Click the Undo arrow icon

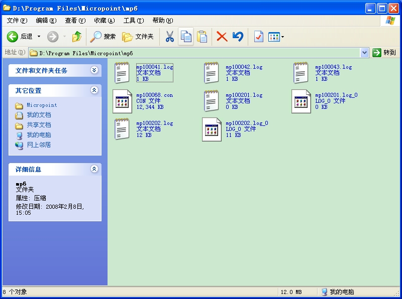click(x=238, y=37)
